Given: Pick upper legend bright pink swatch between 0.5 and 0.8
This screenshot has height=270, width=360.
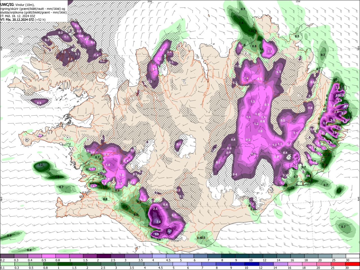Looking at the screenshot, I should [x=48, y=256].
